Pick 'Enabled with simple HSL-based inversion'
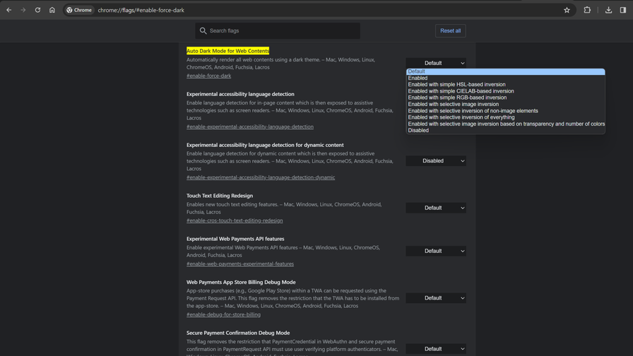 click(456, 84)
